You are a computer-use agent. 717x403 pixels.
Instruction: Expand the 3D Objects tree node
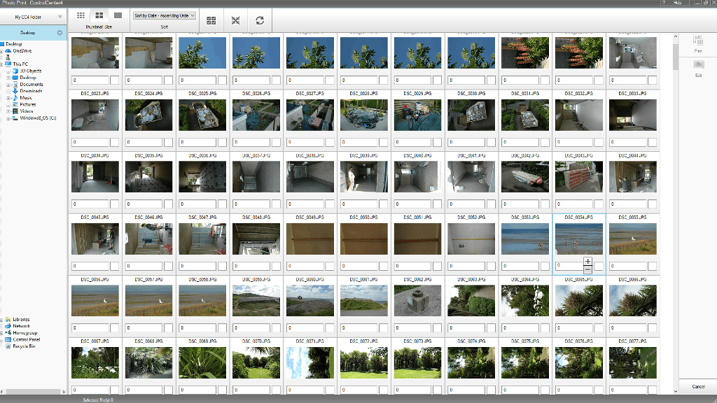pyautogui.click(x=8, y=71)
